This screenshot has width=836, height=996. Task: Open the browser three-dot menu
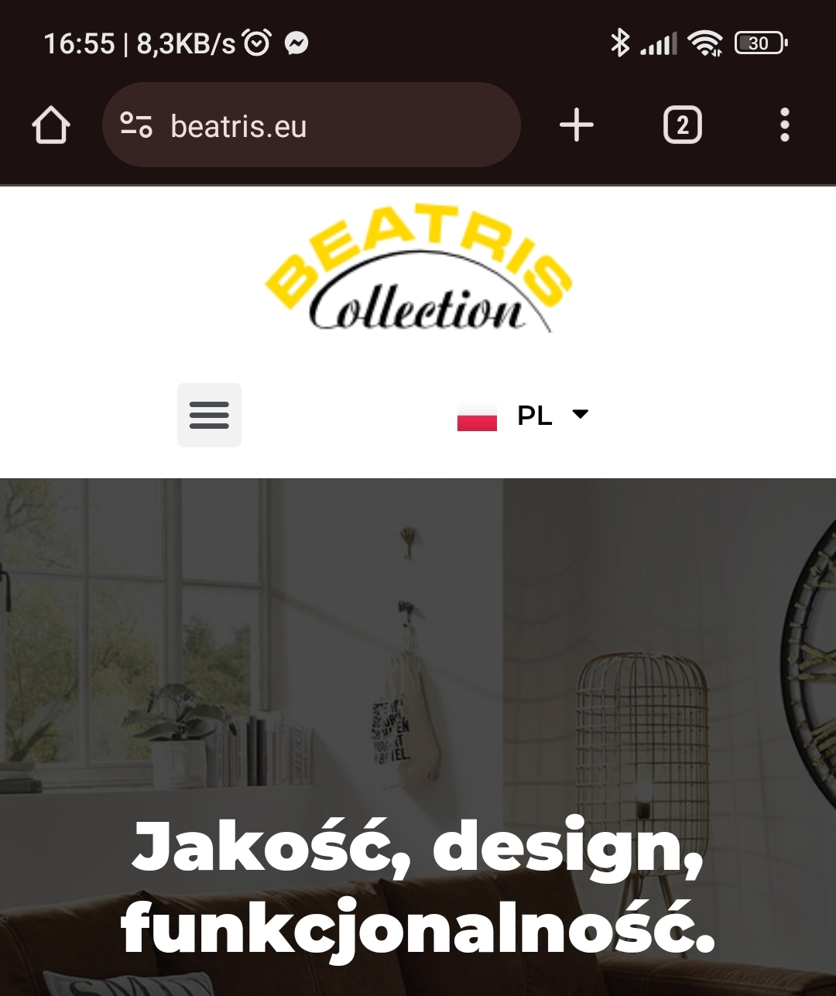(785, 125)
